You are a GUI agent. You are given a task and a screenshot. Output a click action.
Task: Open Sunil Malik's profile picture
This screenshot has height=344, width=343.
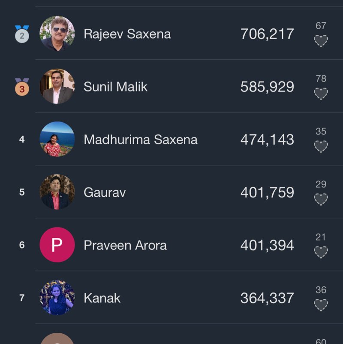point(57,86)
